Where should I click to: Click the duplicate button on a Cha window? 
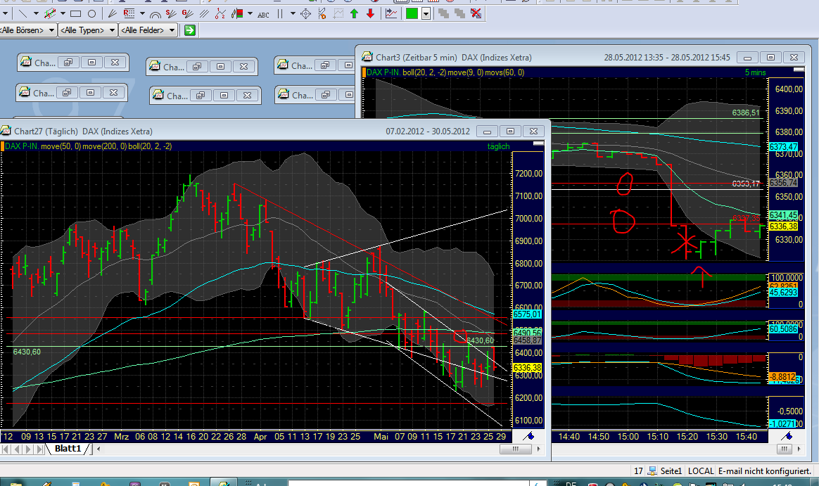tap(68, 62)
